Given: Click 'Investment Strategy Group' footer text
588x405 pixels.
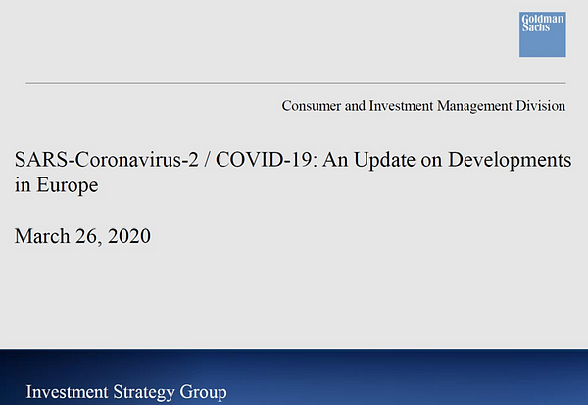Looking at the screenshot, I should coord(126,392).
